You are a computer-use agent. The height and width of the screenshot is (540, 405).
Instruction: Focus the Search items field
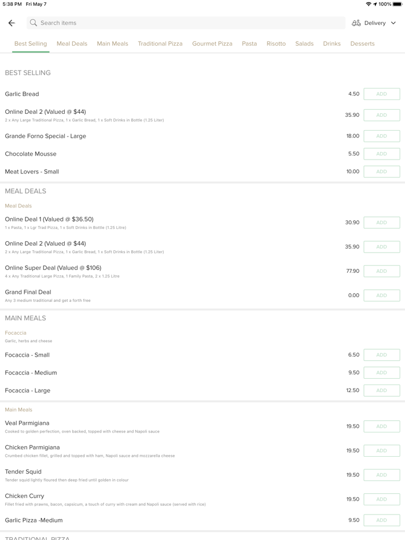(185, 23)
